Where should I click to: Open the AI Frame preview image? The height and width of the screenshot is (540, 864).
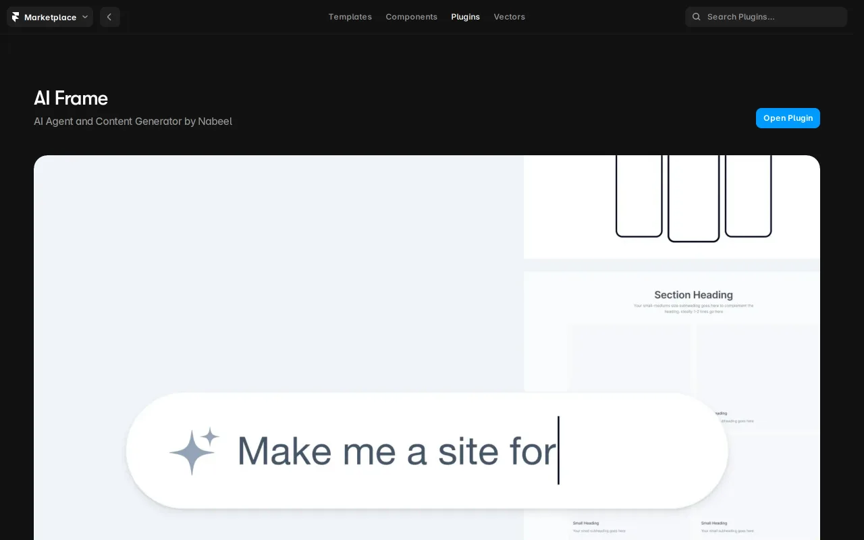[x=427, y=348]
